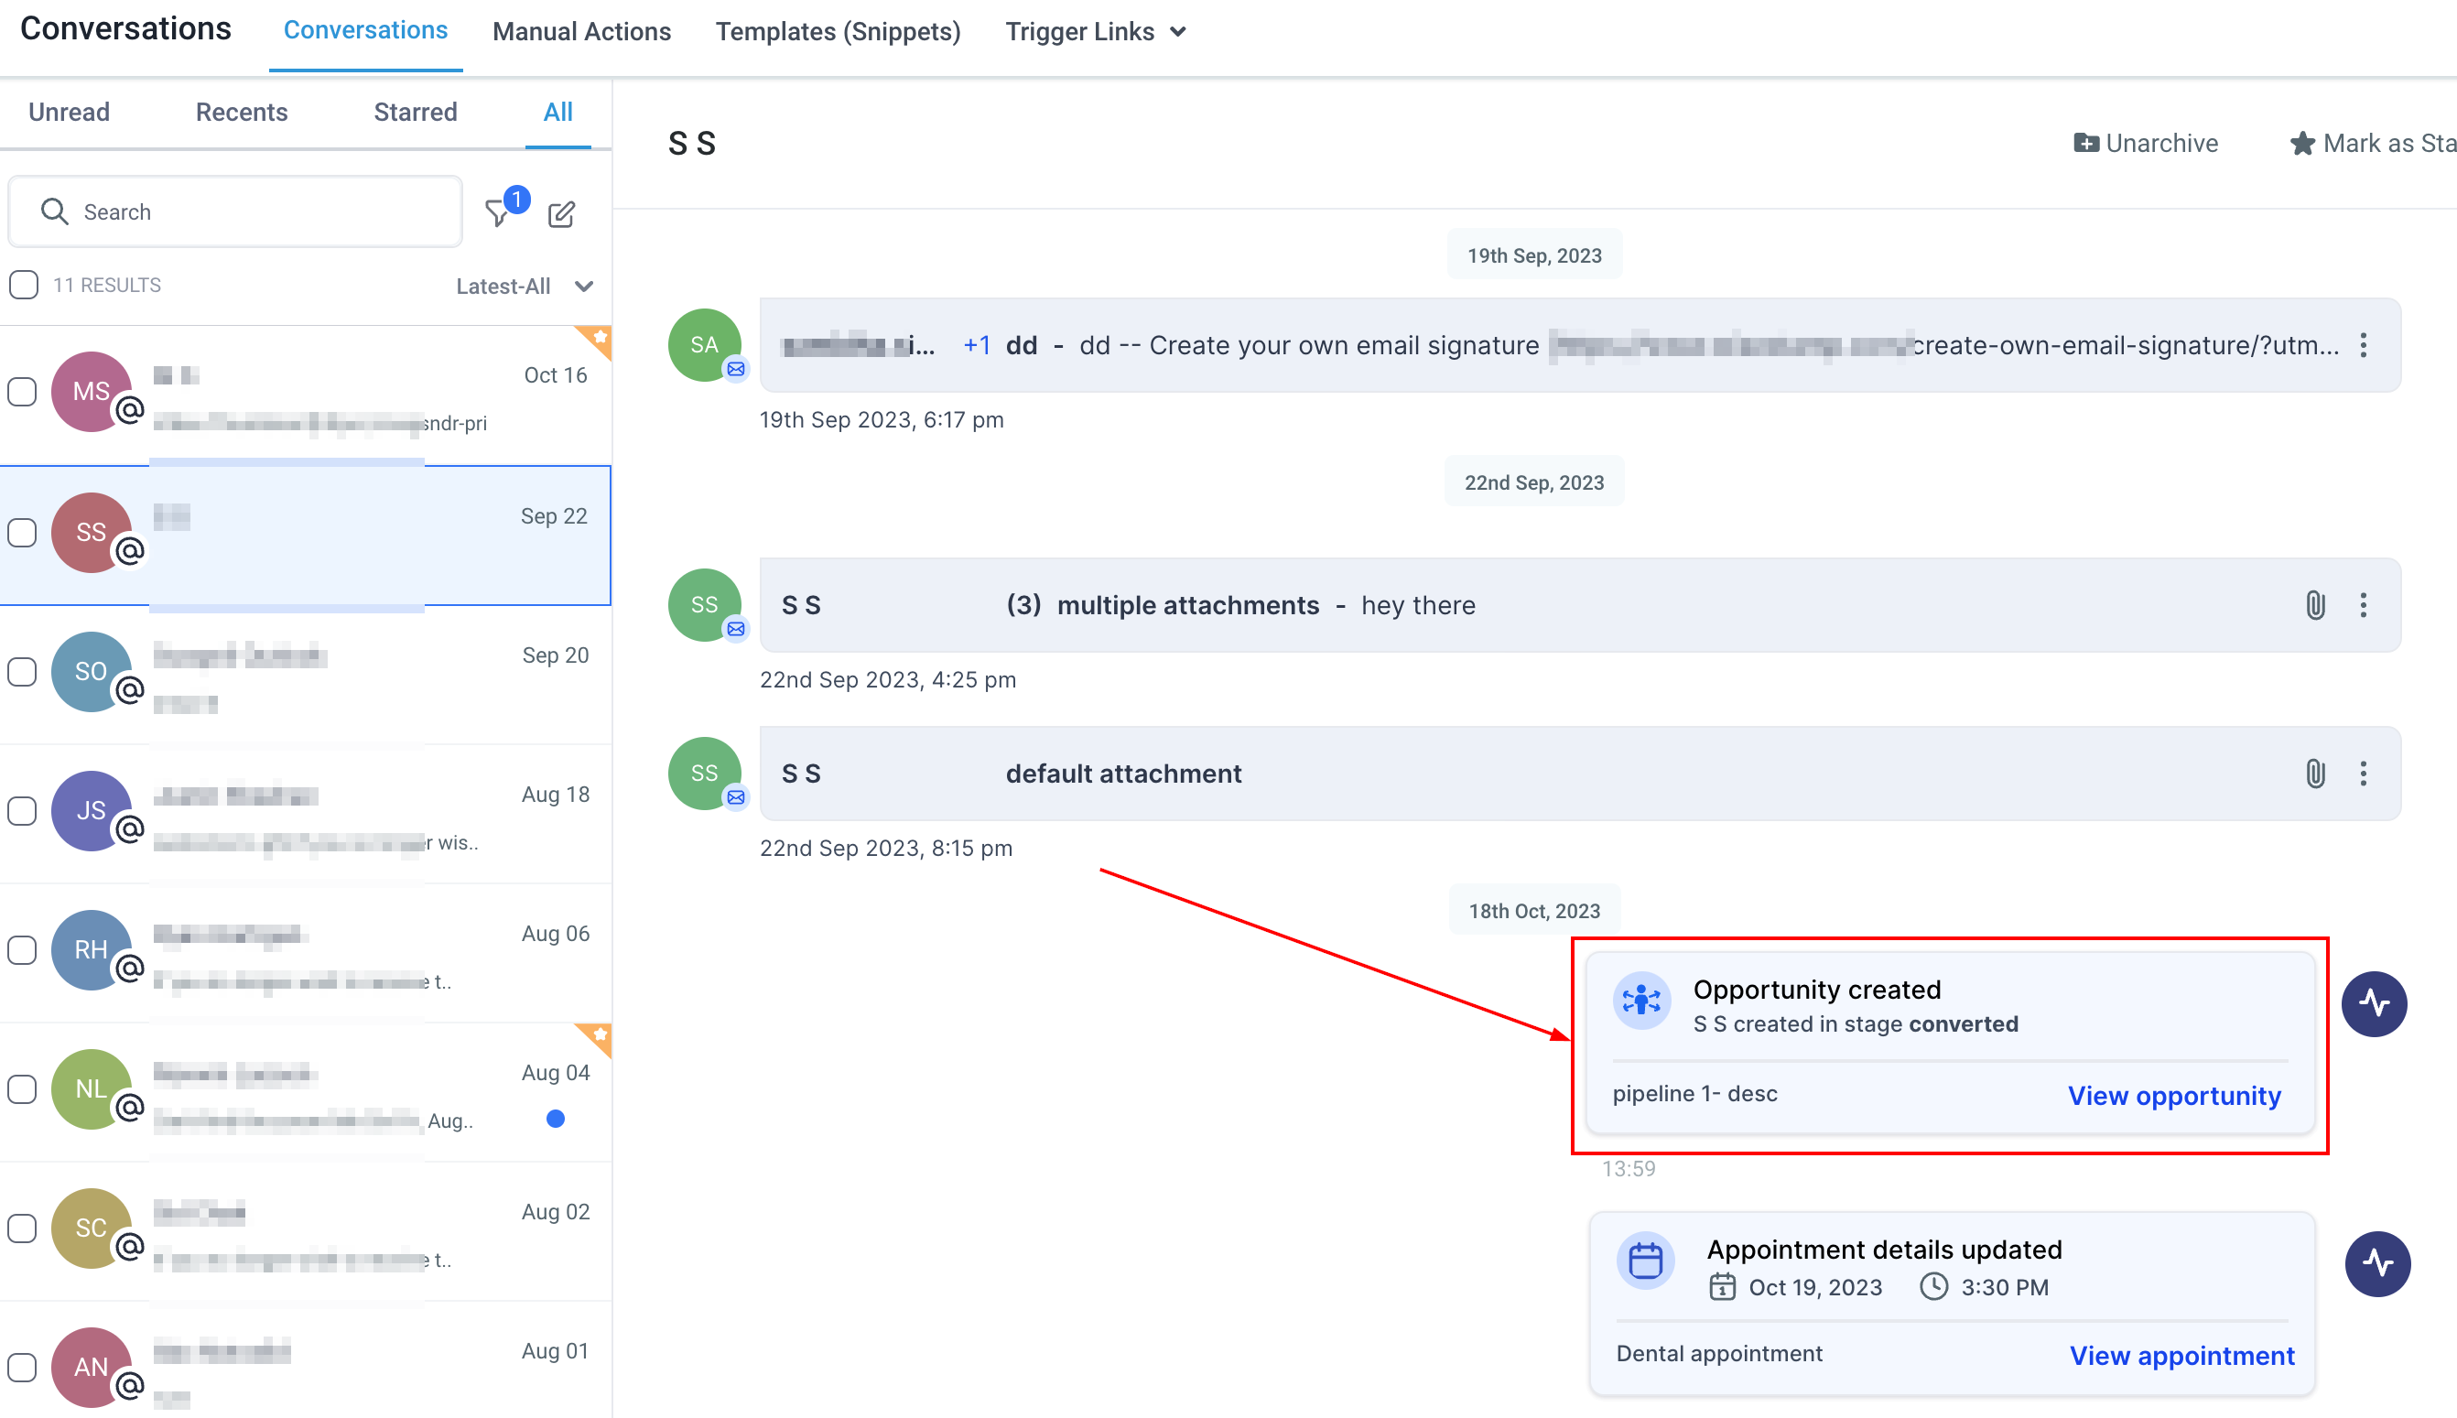Click the MS contact avatar

[x=92, y=392]
